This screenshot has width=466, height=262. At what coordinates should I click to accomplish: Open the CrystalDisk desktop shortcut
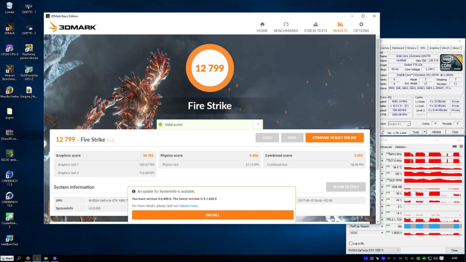coord(9,221)
